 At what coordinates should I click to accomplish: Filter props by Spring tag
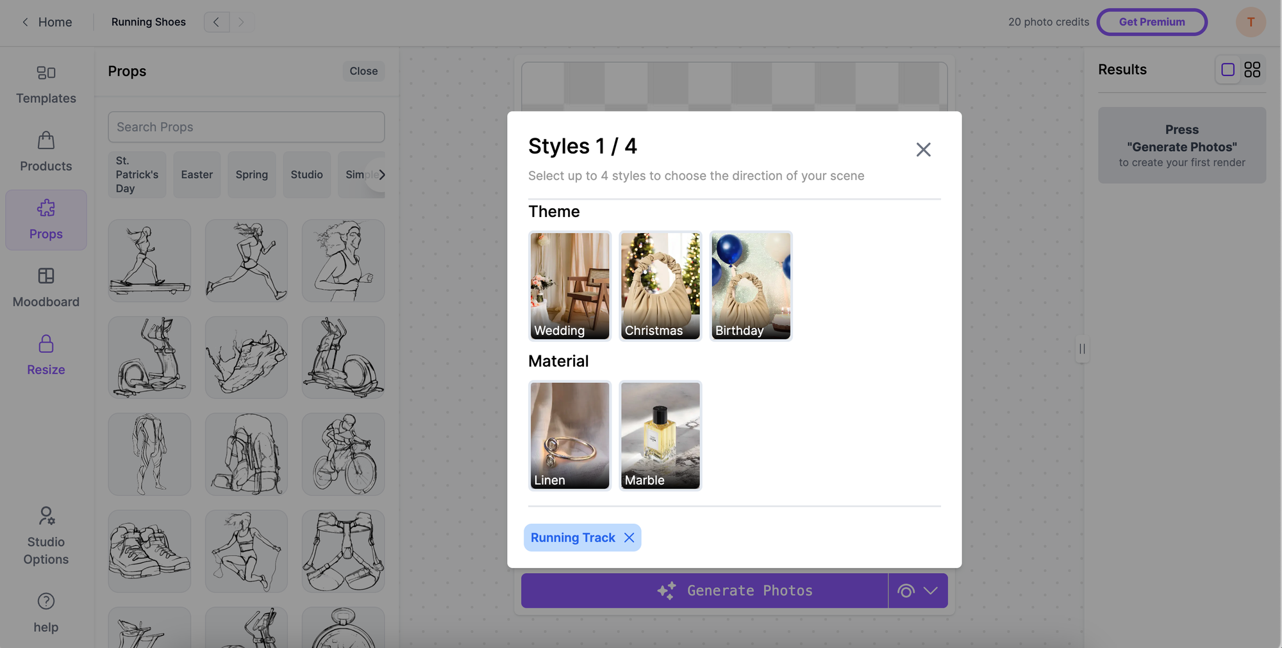tap(252, 175)
